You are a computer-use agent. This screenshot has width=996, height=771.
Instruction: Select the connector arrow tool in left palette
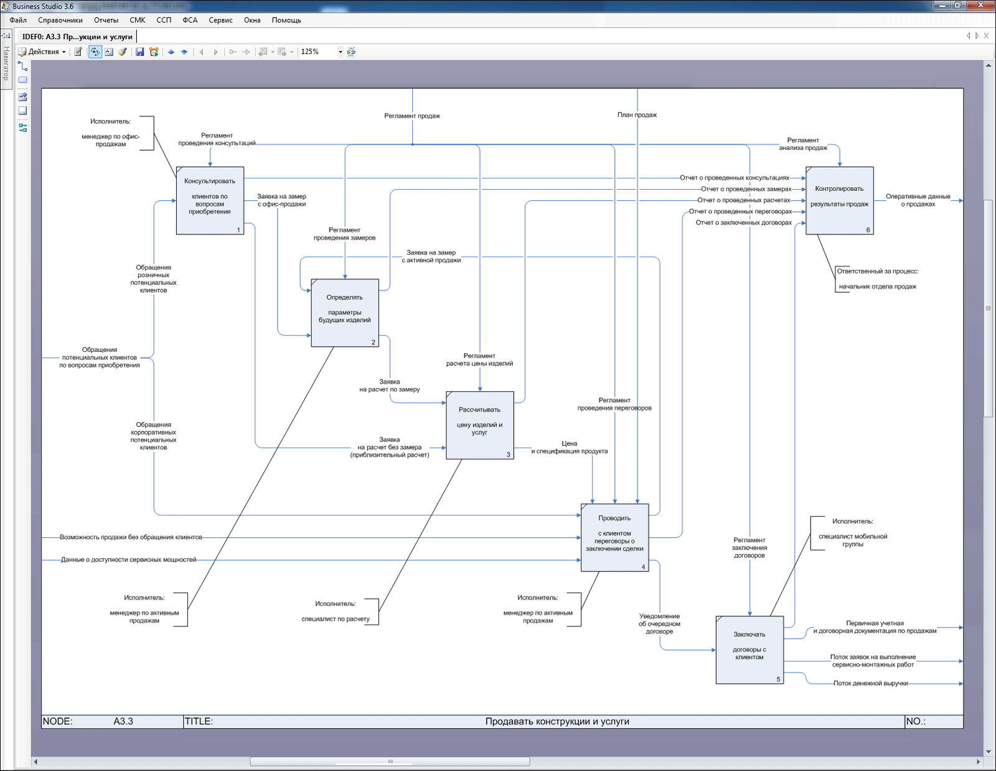click(22, 66)
